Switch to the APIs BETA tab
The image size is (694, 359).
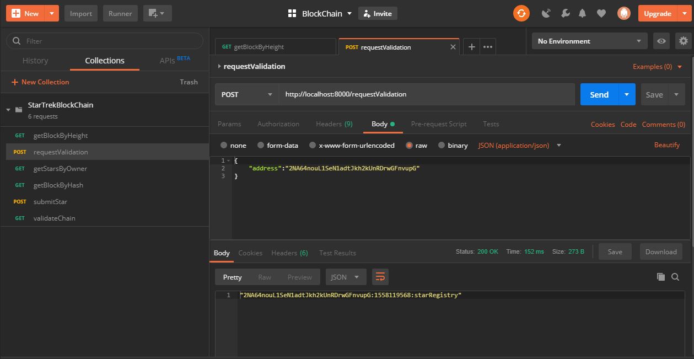point(174,60)
